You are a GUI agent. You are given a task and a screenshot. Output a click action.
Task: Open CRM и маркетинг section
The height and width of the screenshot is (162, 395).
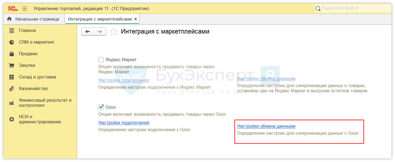(x=37, y=42)
